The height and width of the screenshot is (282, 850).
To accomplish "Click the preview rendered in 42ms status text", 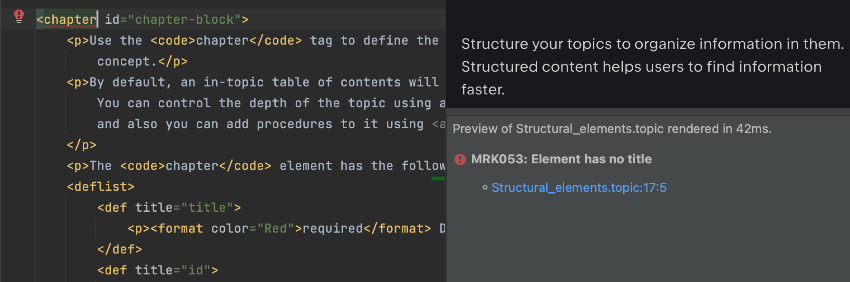I will 612,129.
